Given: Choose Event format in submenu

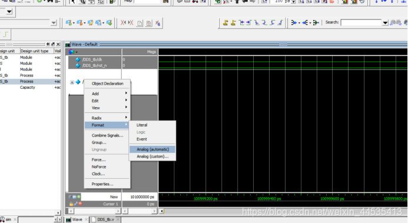Looking at the screenshot, I should click(152, 139).
